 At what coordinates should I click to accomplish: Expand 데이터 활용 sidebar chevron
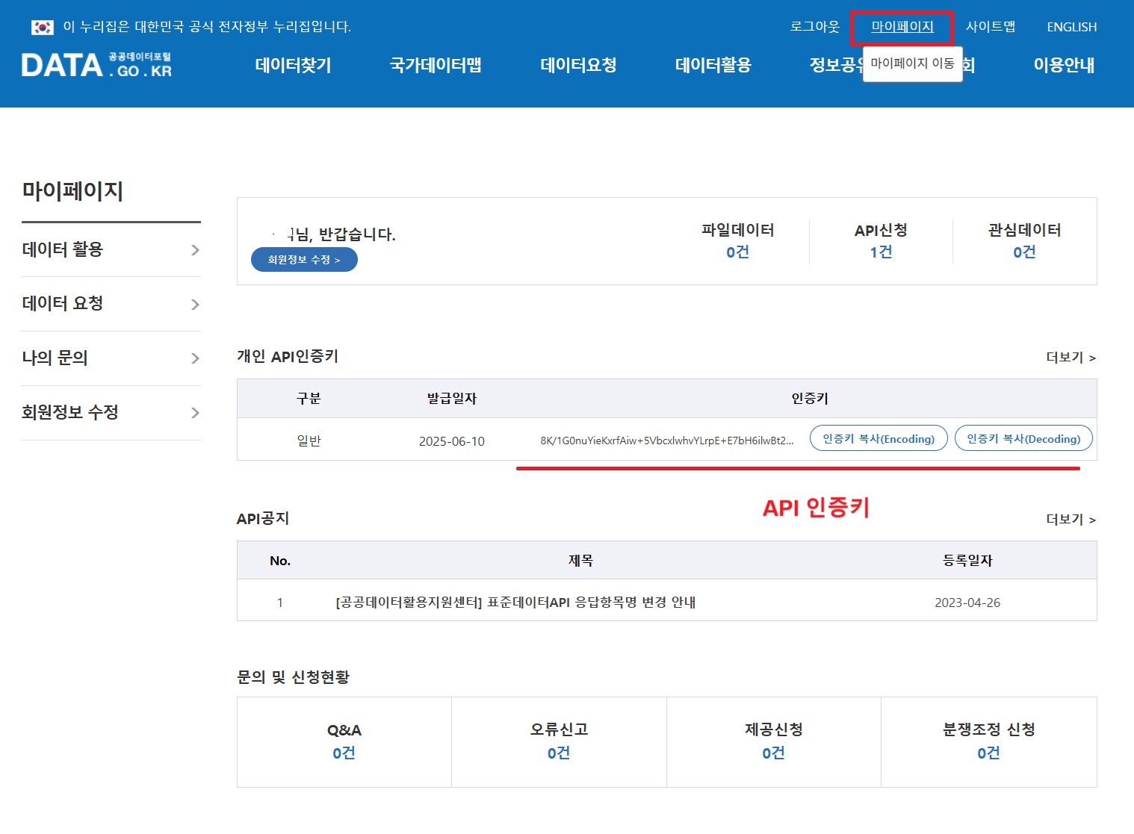pos(195,250)
